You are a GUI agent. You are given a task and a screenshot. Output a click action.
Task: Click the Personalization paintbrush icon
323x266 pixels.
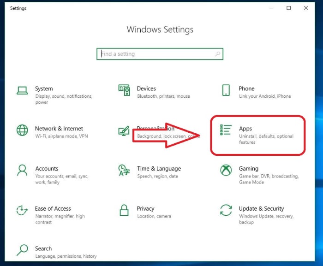point(124,131)
